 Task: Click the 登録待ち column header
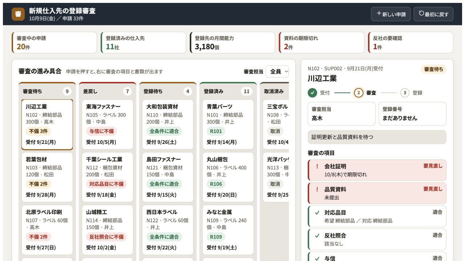[x=168, y=91]
